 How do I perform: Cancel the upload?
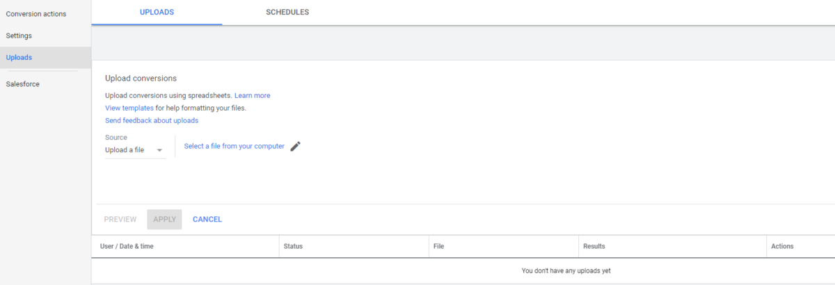(x=207, y=220)
